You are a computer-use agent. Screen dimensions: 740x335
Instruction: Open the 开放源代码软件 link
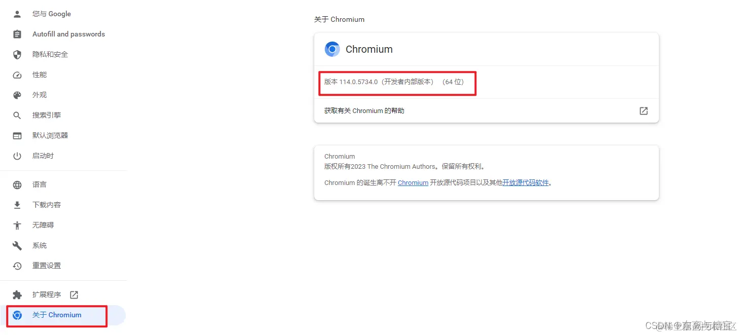tap(526, 183)
